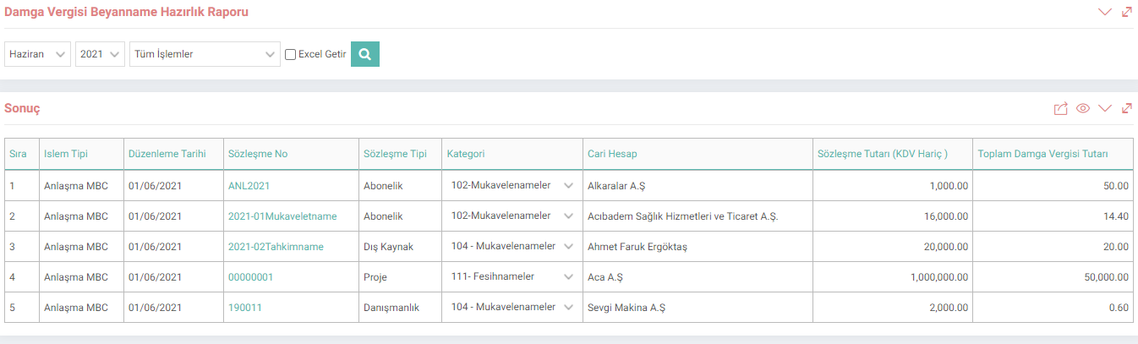
Task: Expand Sonuç panel to fullscreen
Action: click(1126, 108)
